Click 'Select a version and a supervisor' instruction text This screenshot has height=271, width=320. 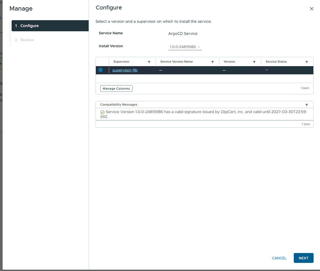[x=154, y=22]
